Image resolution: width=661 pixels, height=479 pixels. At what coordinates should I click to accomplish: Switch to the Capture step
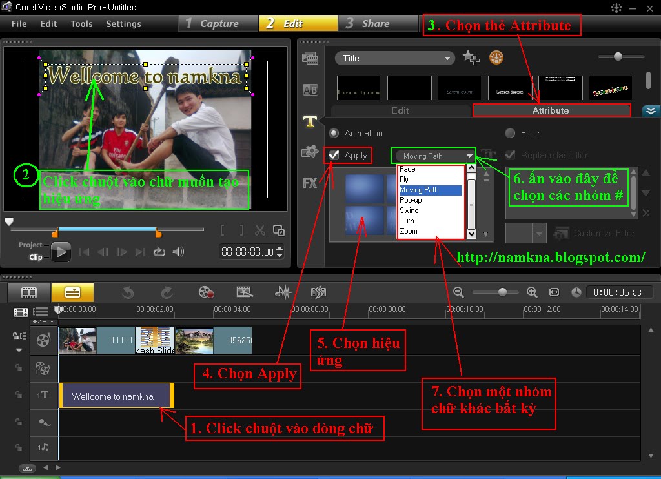click(218, 24)
